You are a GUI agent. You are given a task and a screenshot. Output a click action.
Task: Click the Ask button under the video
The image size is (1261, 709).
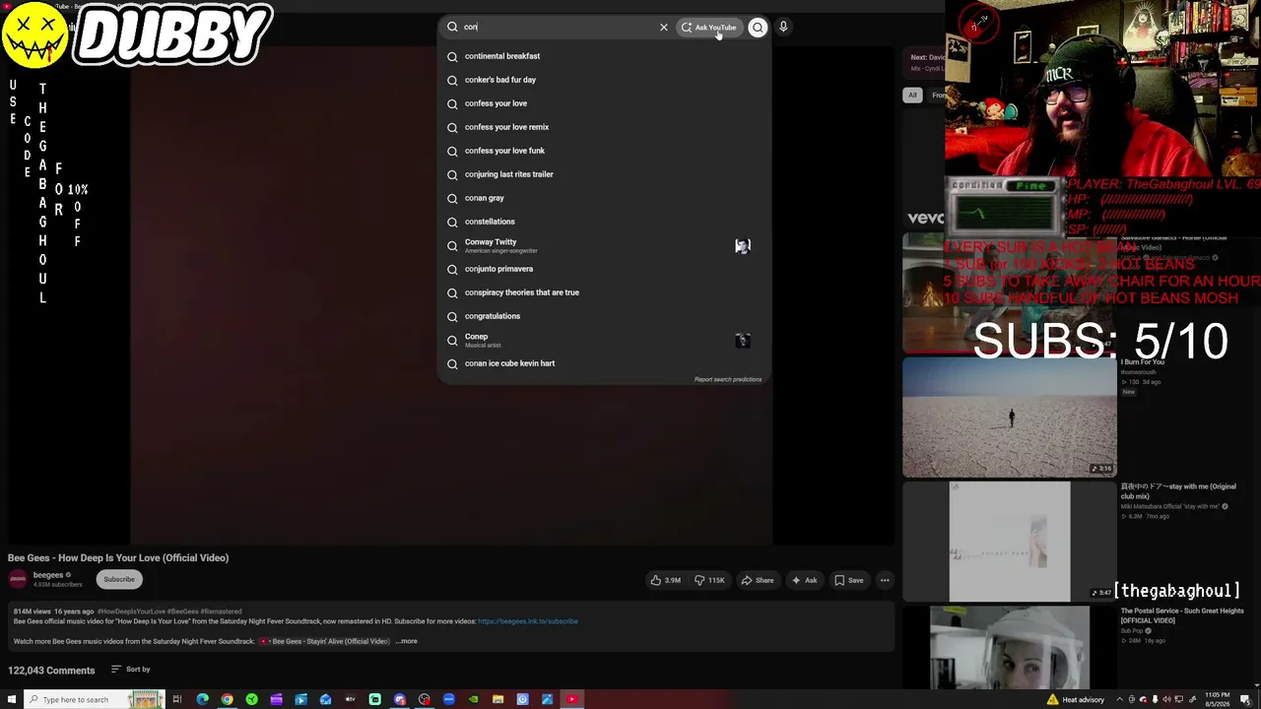pos(805,580)
